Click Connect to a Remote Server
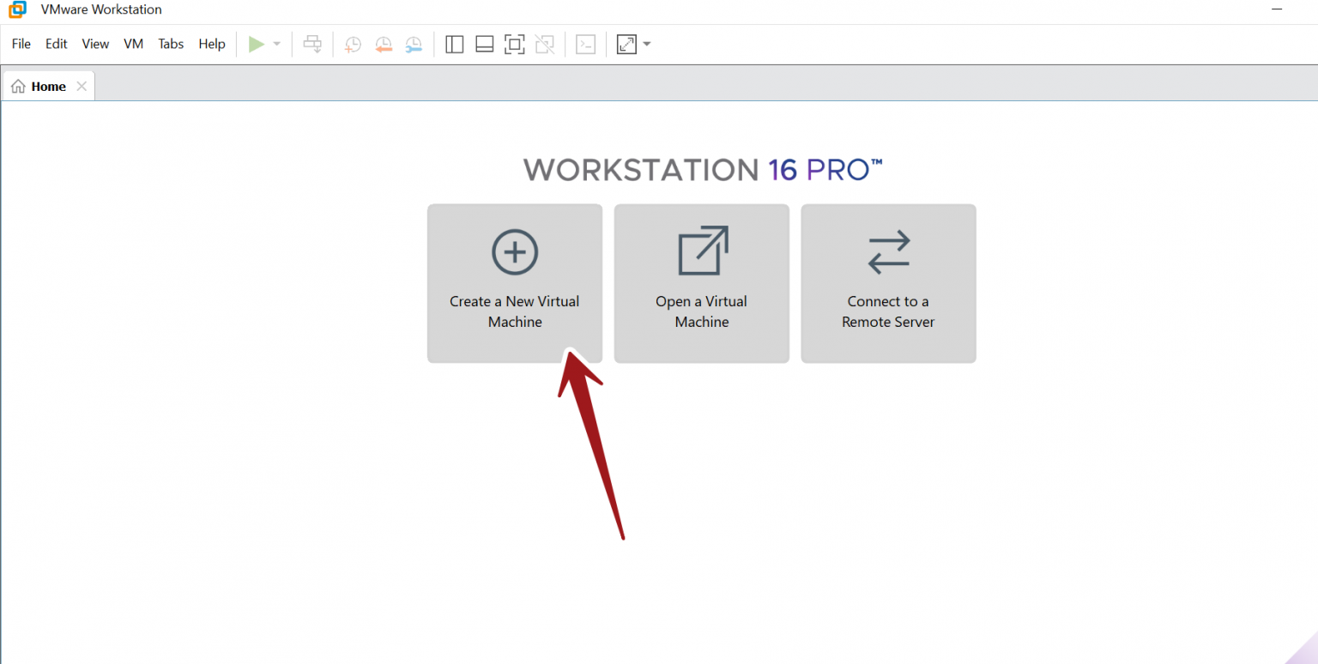 (888, 283)
